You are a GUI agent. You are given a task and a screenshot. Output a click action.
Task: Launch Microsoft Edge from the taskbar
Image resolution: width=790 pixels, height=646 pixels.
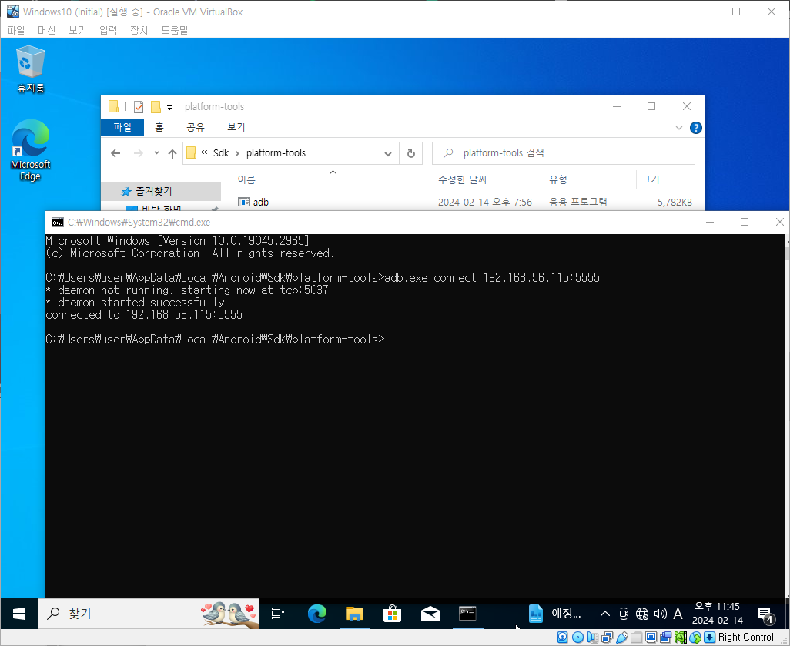pyautogui.click(x=317, y=613)
